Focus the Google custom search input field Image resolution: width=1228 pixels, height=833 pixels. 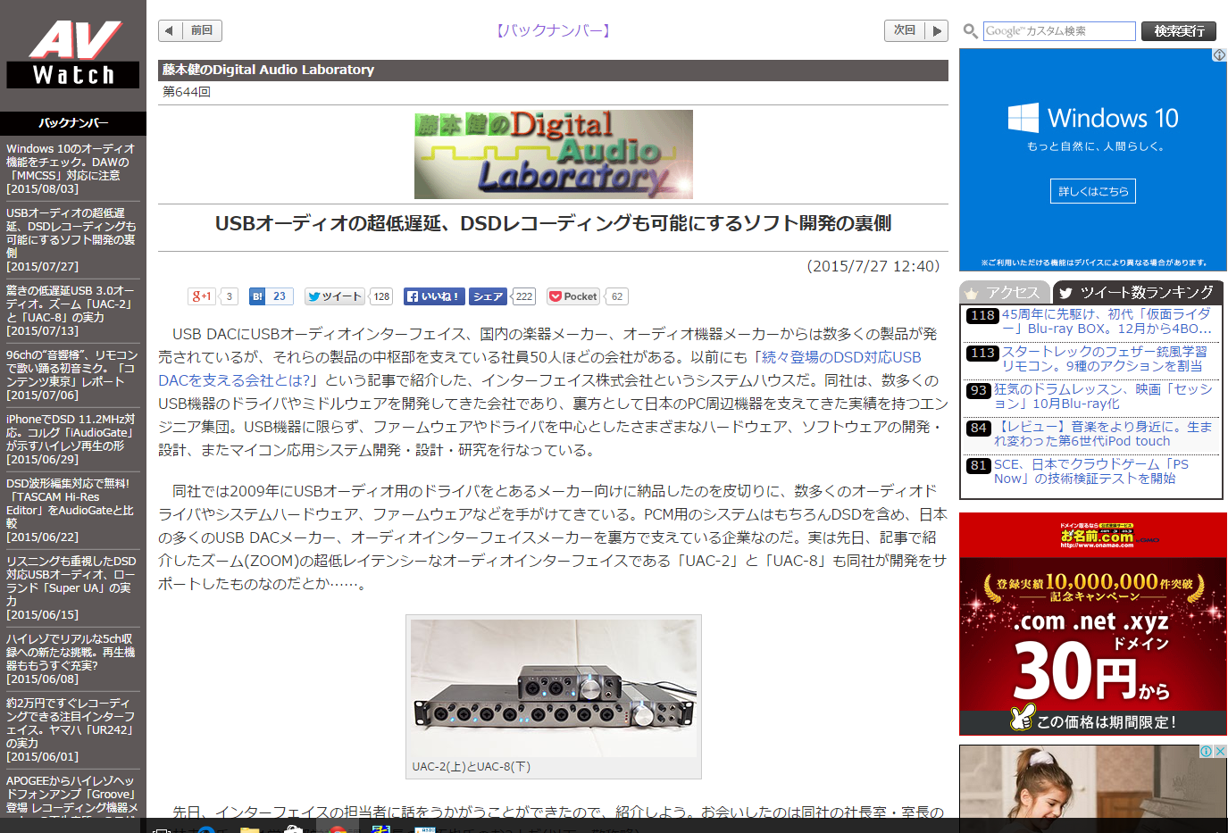(x=1059, y=31)
